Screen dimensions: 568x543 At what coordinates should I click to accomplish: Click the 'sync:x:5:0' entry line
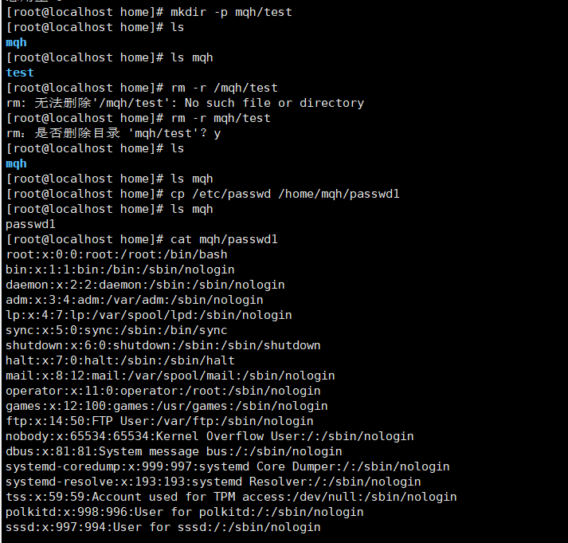pos(116,330)
